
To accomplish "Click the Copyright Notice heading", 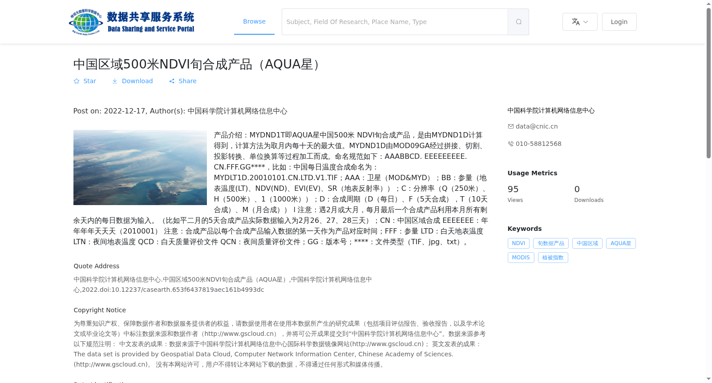I will click(100, 310).
